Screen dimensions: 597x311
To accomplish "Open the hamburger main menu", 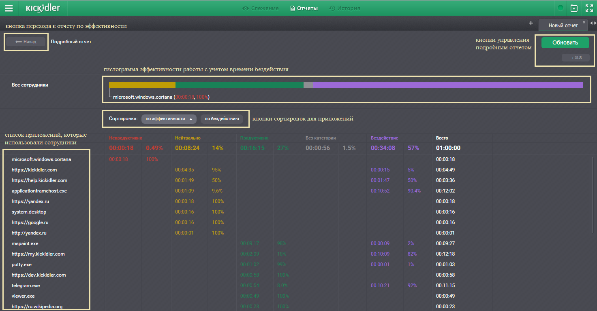I will [9, 8].
